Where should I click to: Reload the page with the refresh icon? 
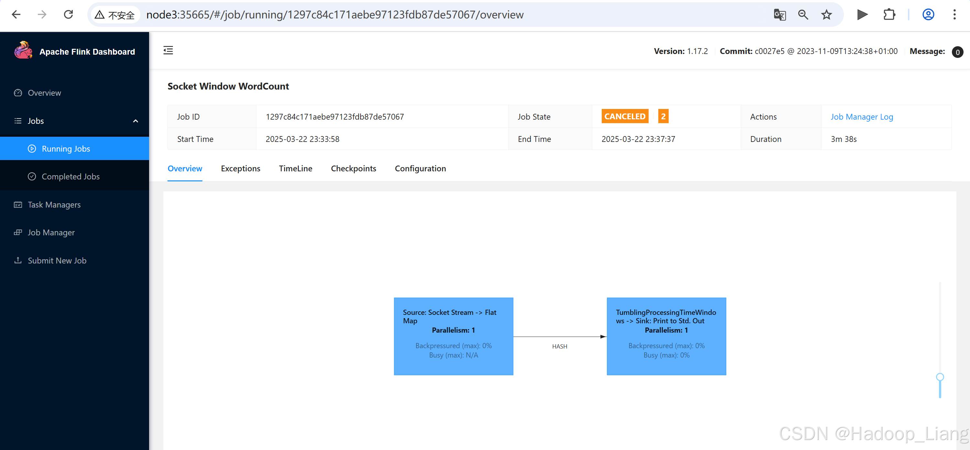click(x=68, y=15)
